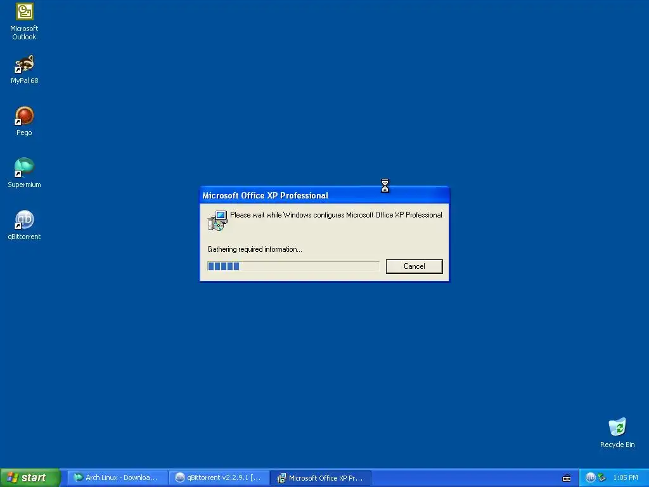Select the qBittorrent desktop shortcut
Screen dimensions: 649x487
pos(24,225)
